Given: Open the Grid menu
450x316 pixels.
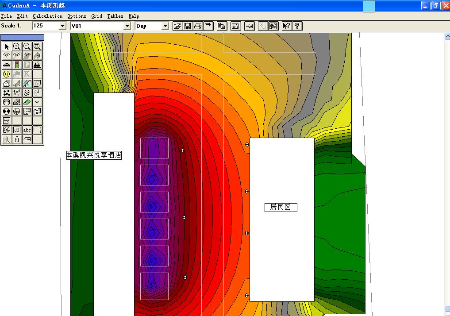Looking at the screenshot, I should (97, 16).
